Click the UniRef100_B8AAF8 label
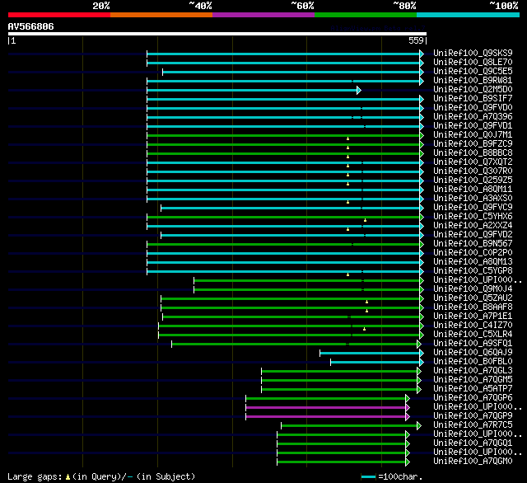 (473, 307)
